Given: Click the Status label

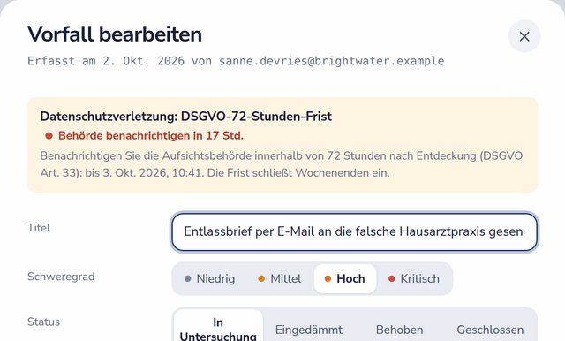Looking at the screenshot, I should pos(43,322).
